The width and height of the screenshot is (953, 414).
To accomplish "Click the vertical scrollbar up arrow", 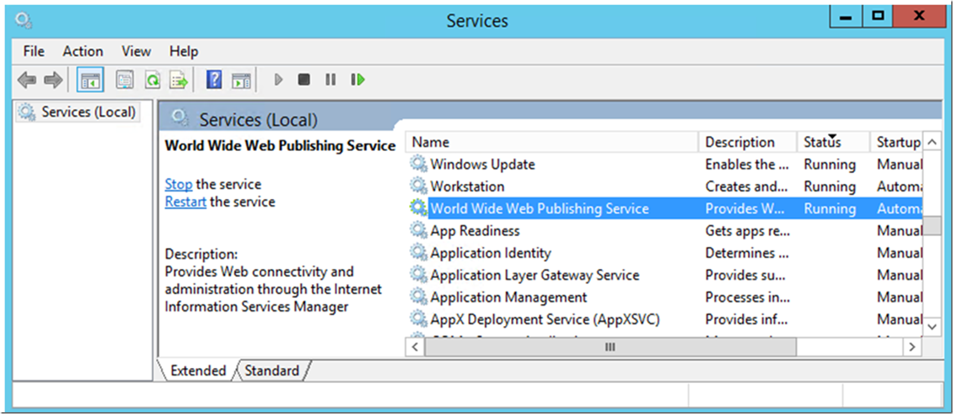I will tap(932, 142).
